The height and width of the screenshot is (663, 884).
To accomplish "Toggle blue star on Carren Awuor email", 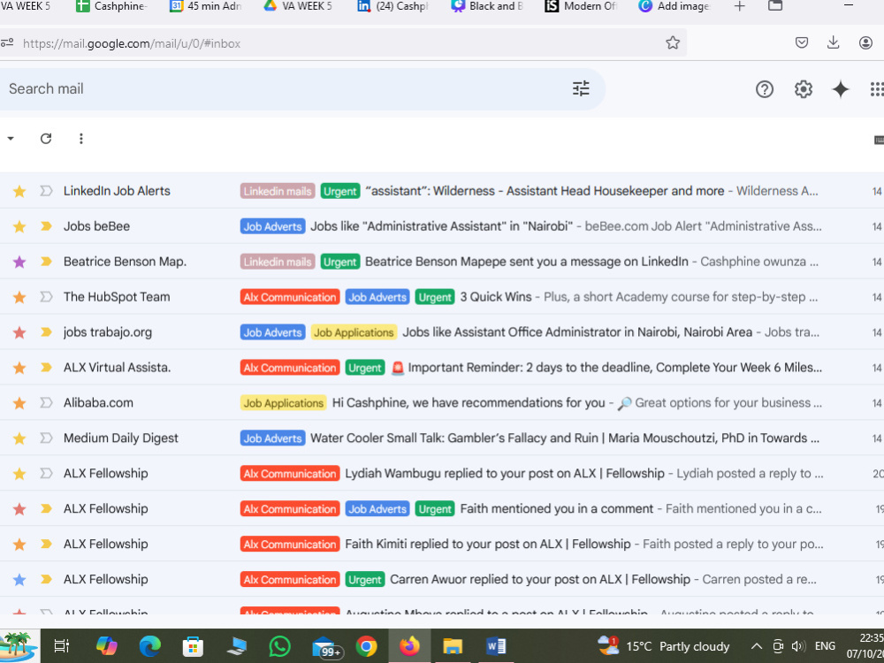I will [19, 580].
